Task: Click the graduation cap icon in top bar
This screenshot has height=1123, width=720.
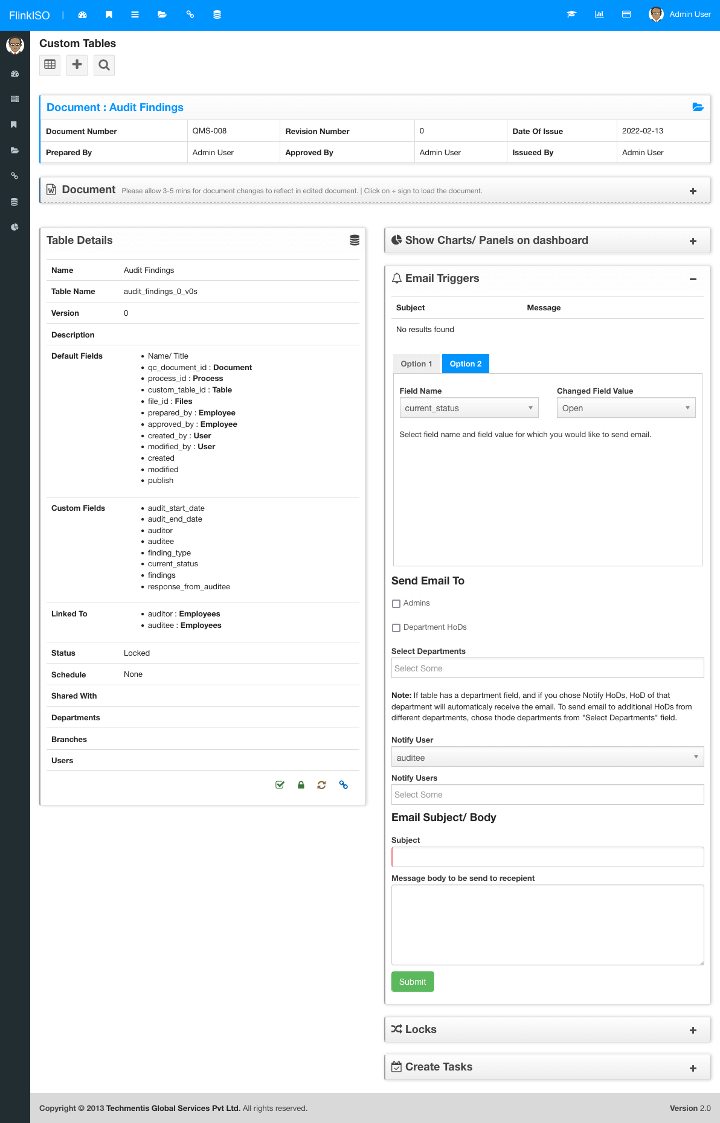Action: click(x=571, y=14)
